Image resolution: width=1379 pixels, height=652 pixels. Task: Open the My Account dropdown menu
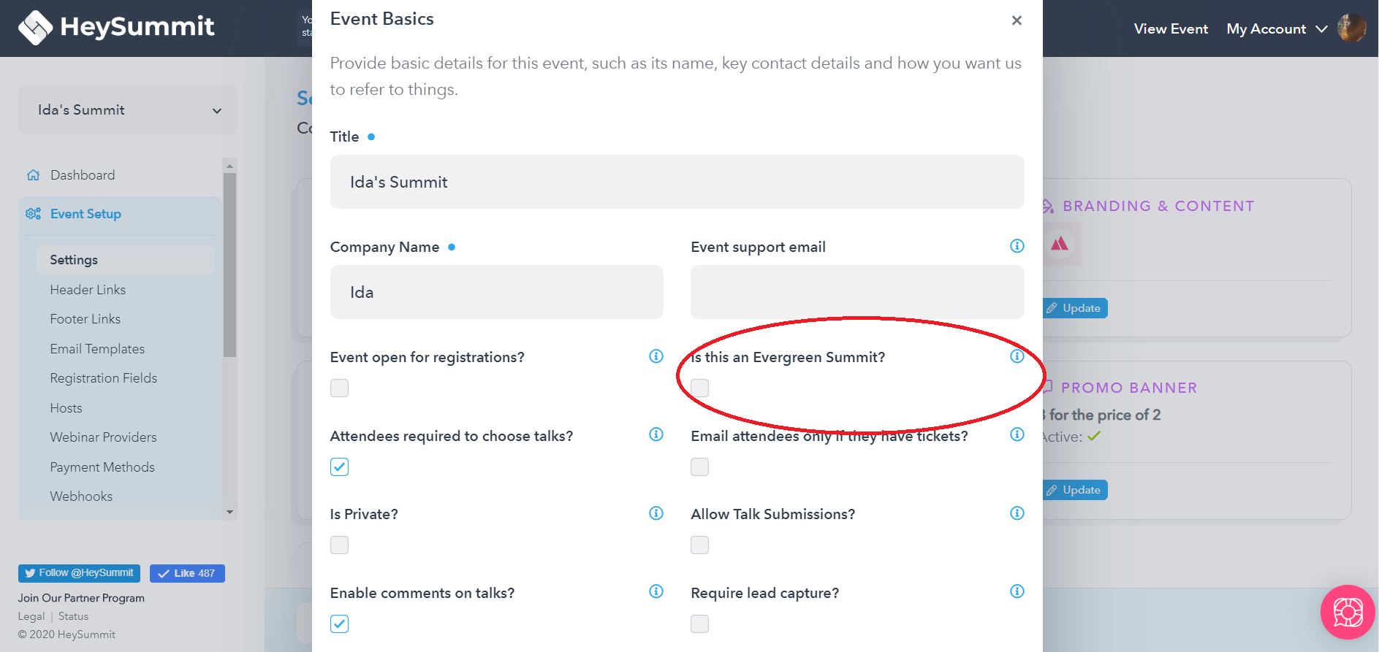pos(1277,29)
